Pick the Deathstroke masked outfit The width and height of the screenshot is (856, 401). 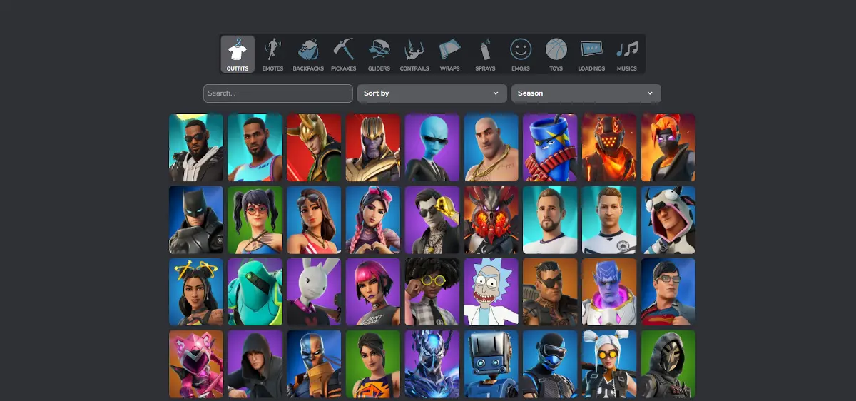314,364
